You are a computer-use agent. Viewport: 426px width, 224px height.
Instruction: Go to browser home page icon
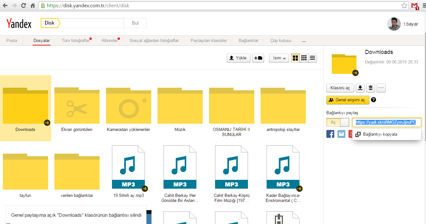tap(33, 6)
